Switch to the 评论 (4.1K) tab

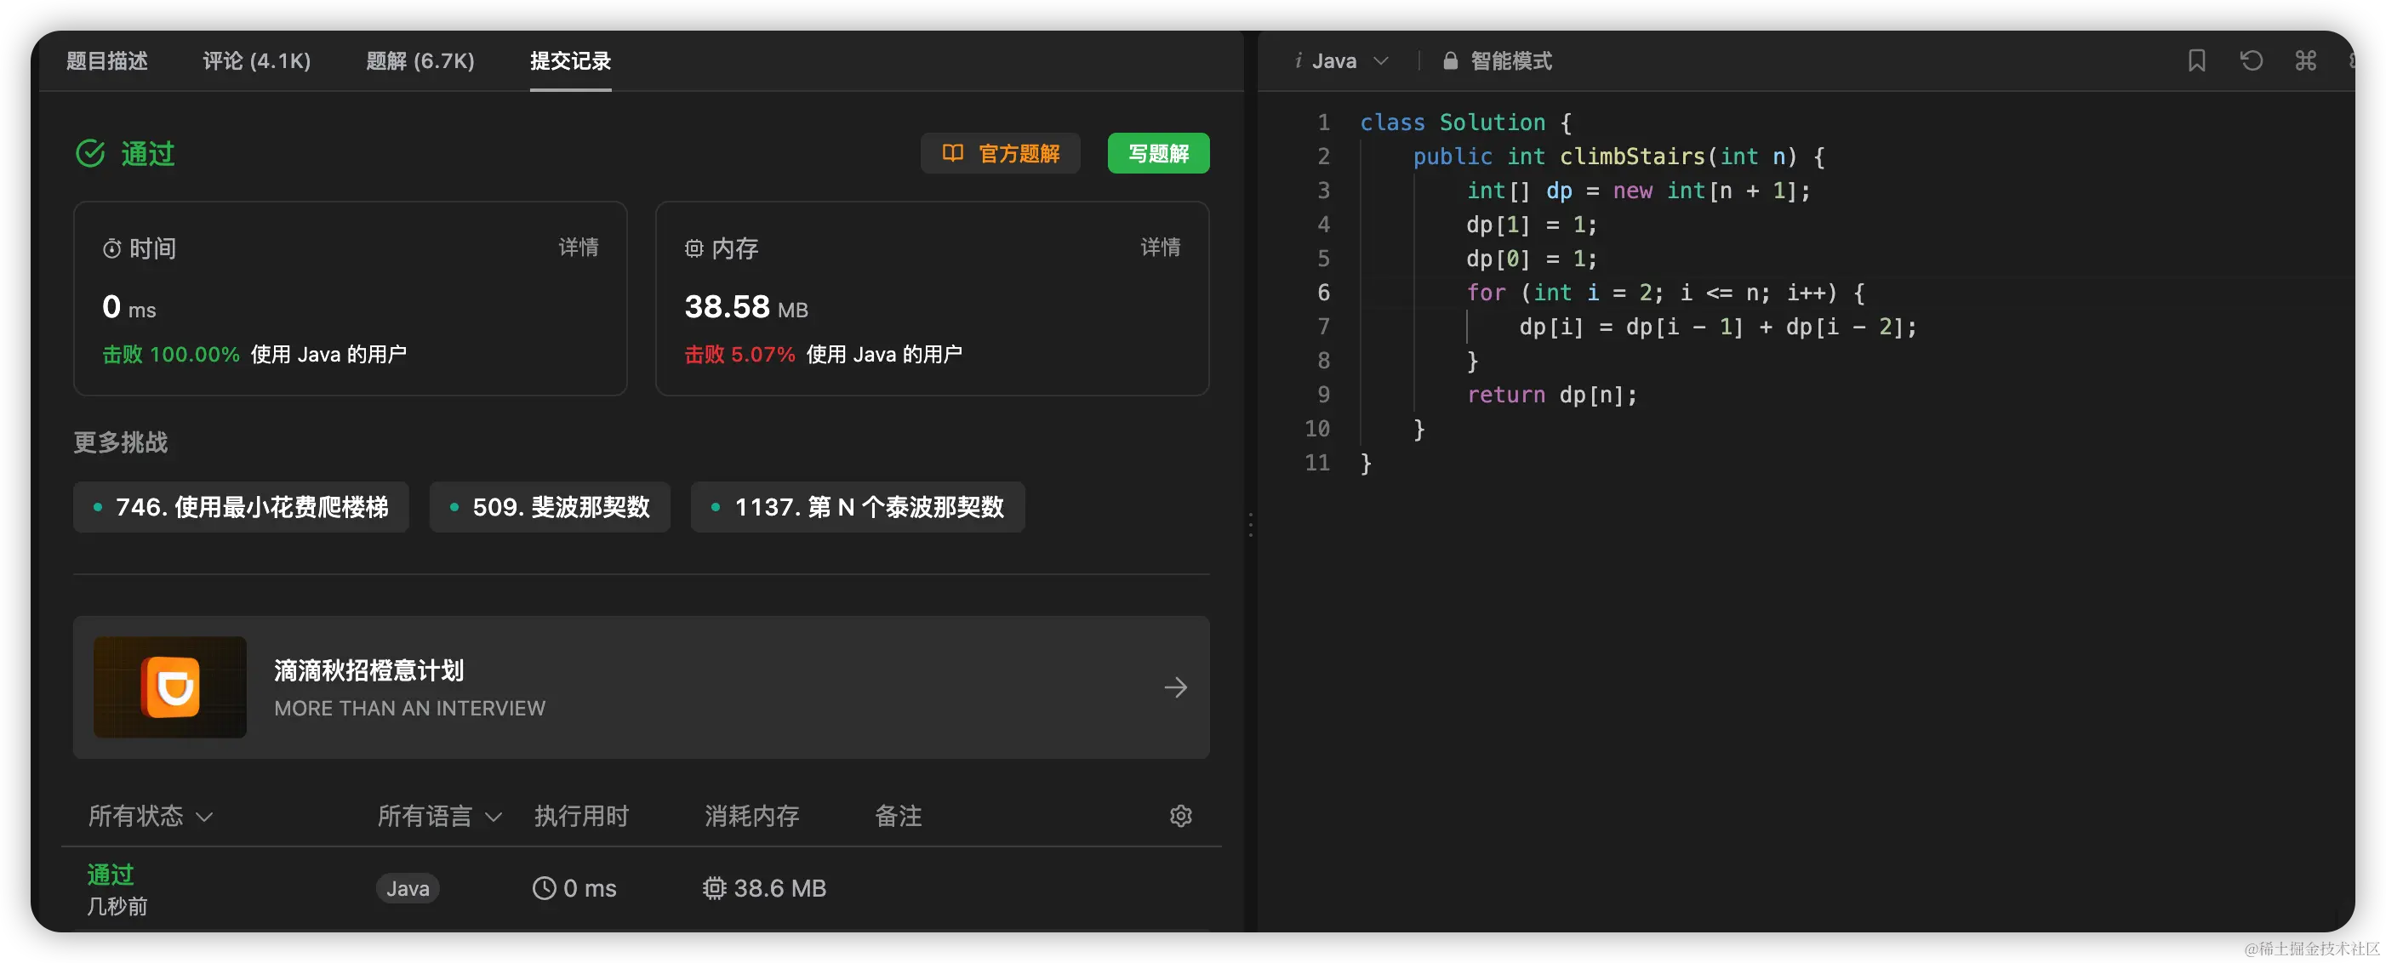click(x=257, y=61)
